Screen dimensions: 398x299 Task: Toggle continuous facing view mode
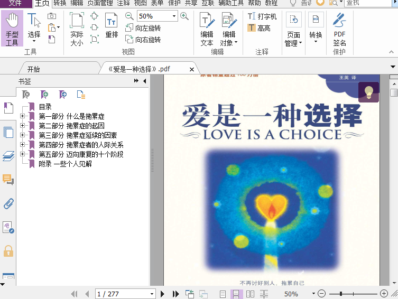click(x=264, y=294)
